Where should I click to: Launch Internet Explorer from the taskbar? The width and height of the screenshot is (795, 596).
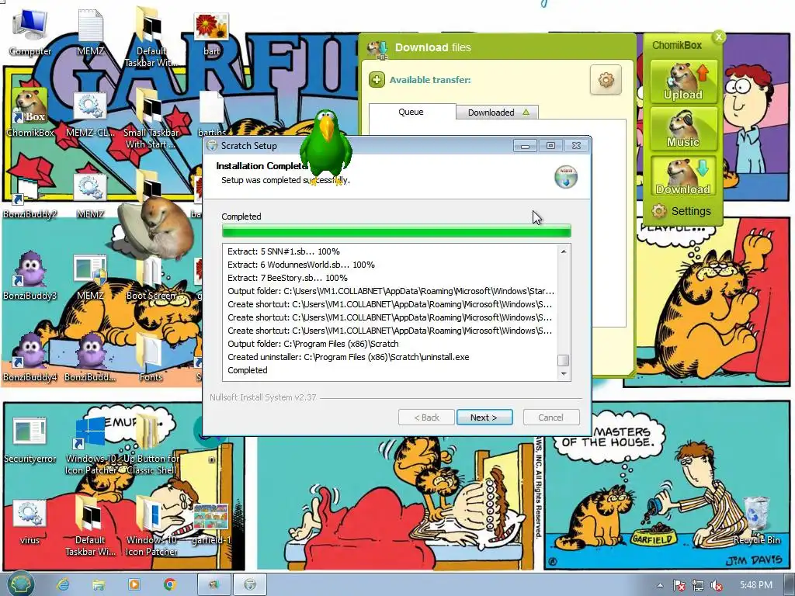click(x=63, y=584)
